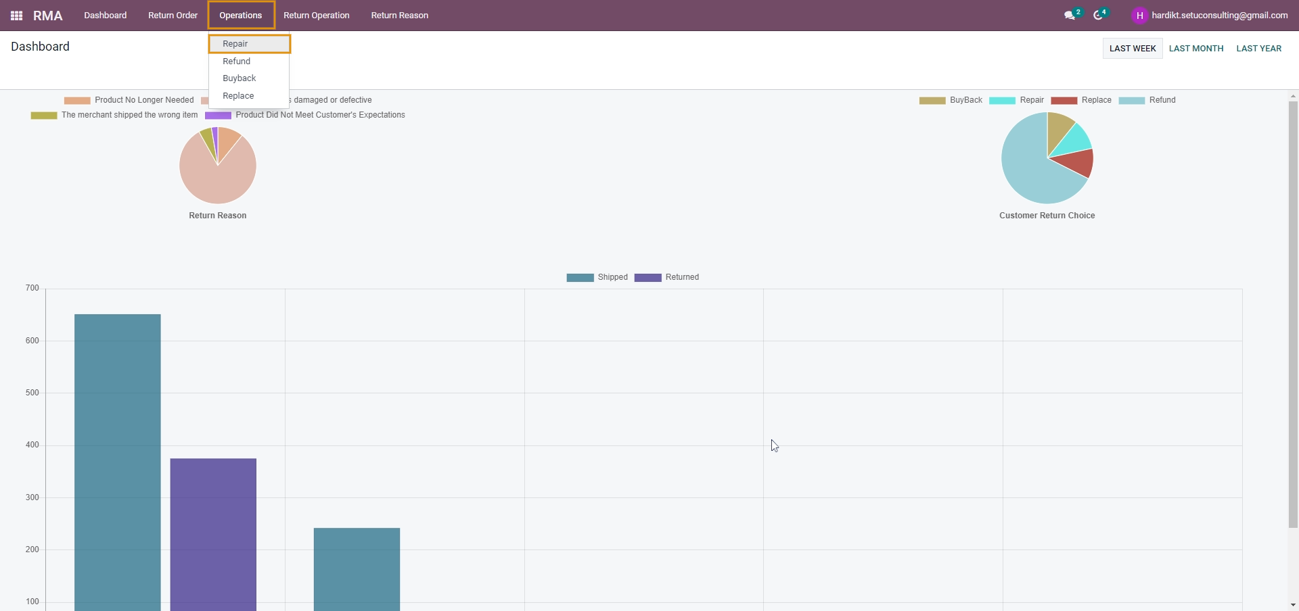Pick Replace in the Operations dropdown
This screenshot has width=1299, height=611.
click(x=238, y=96)
